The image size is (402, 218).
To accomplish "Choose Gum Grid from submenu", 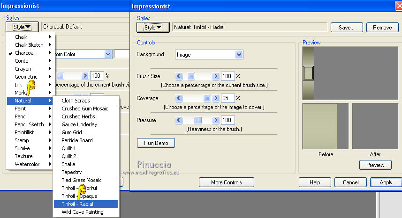I will [x=86, y=132].
